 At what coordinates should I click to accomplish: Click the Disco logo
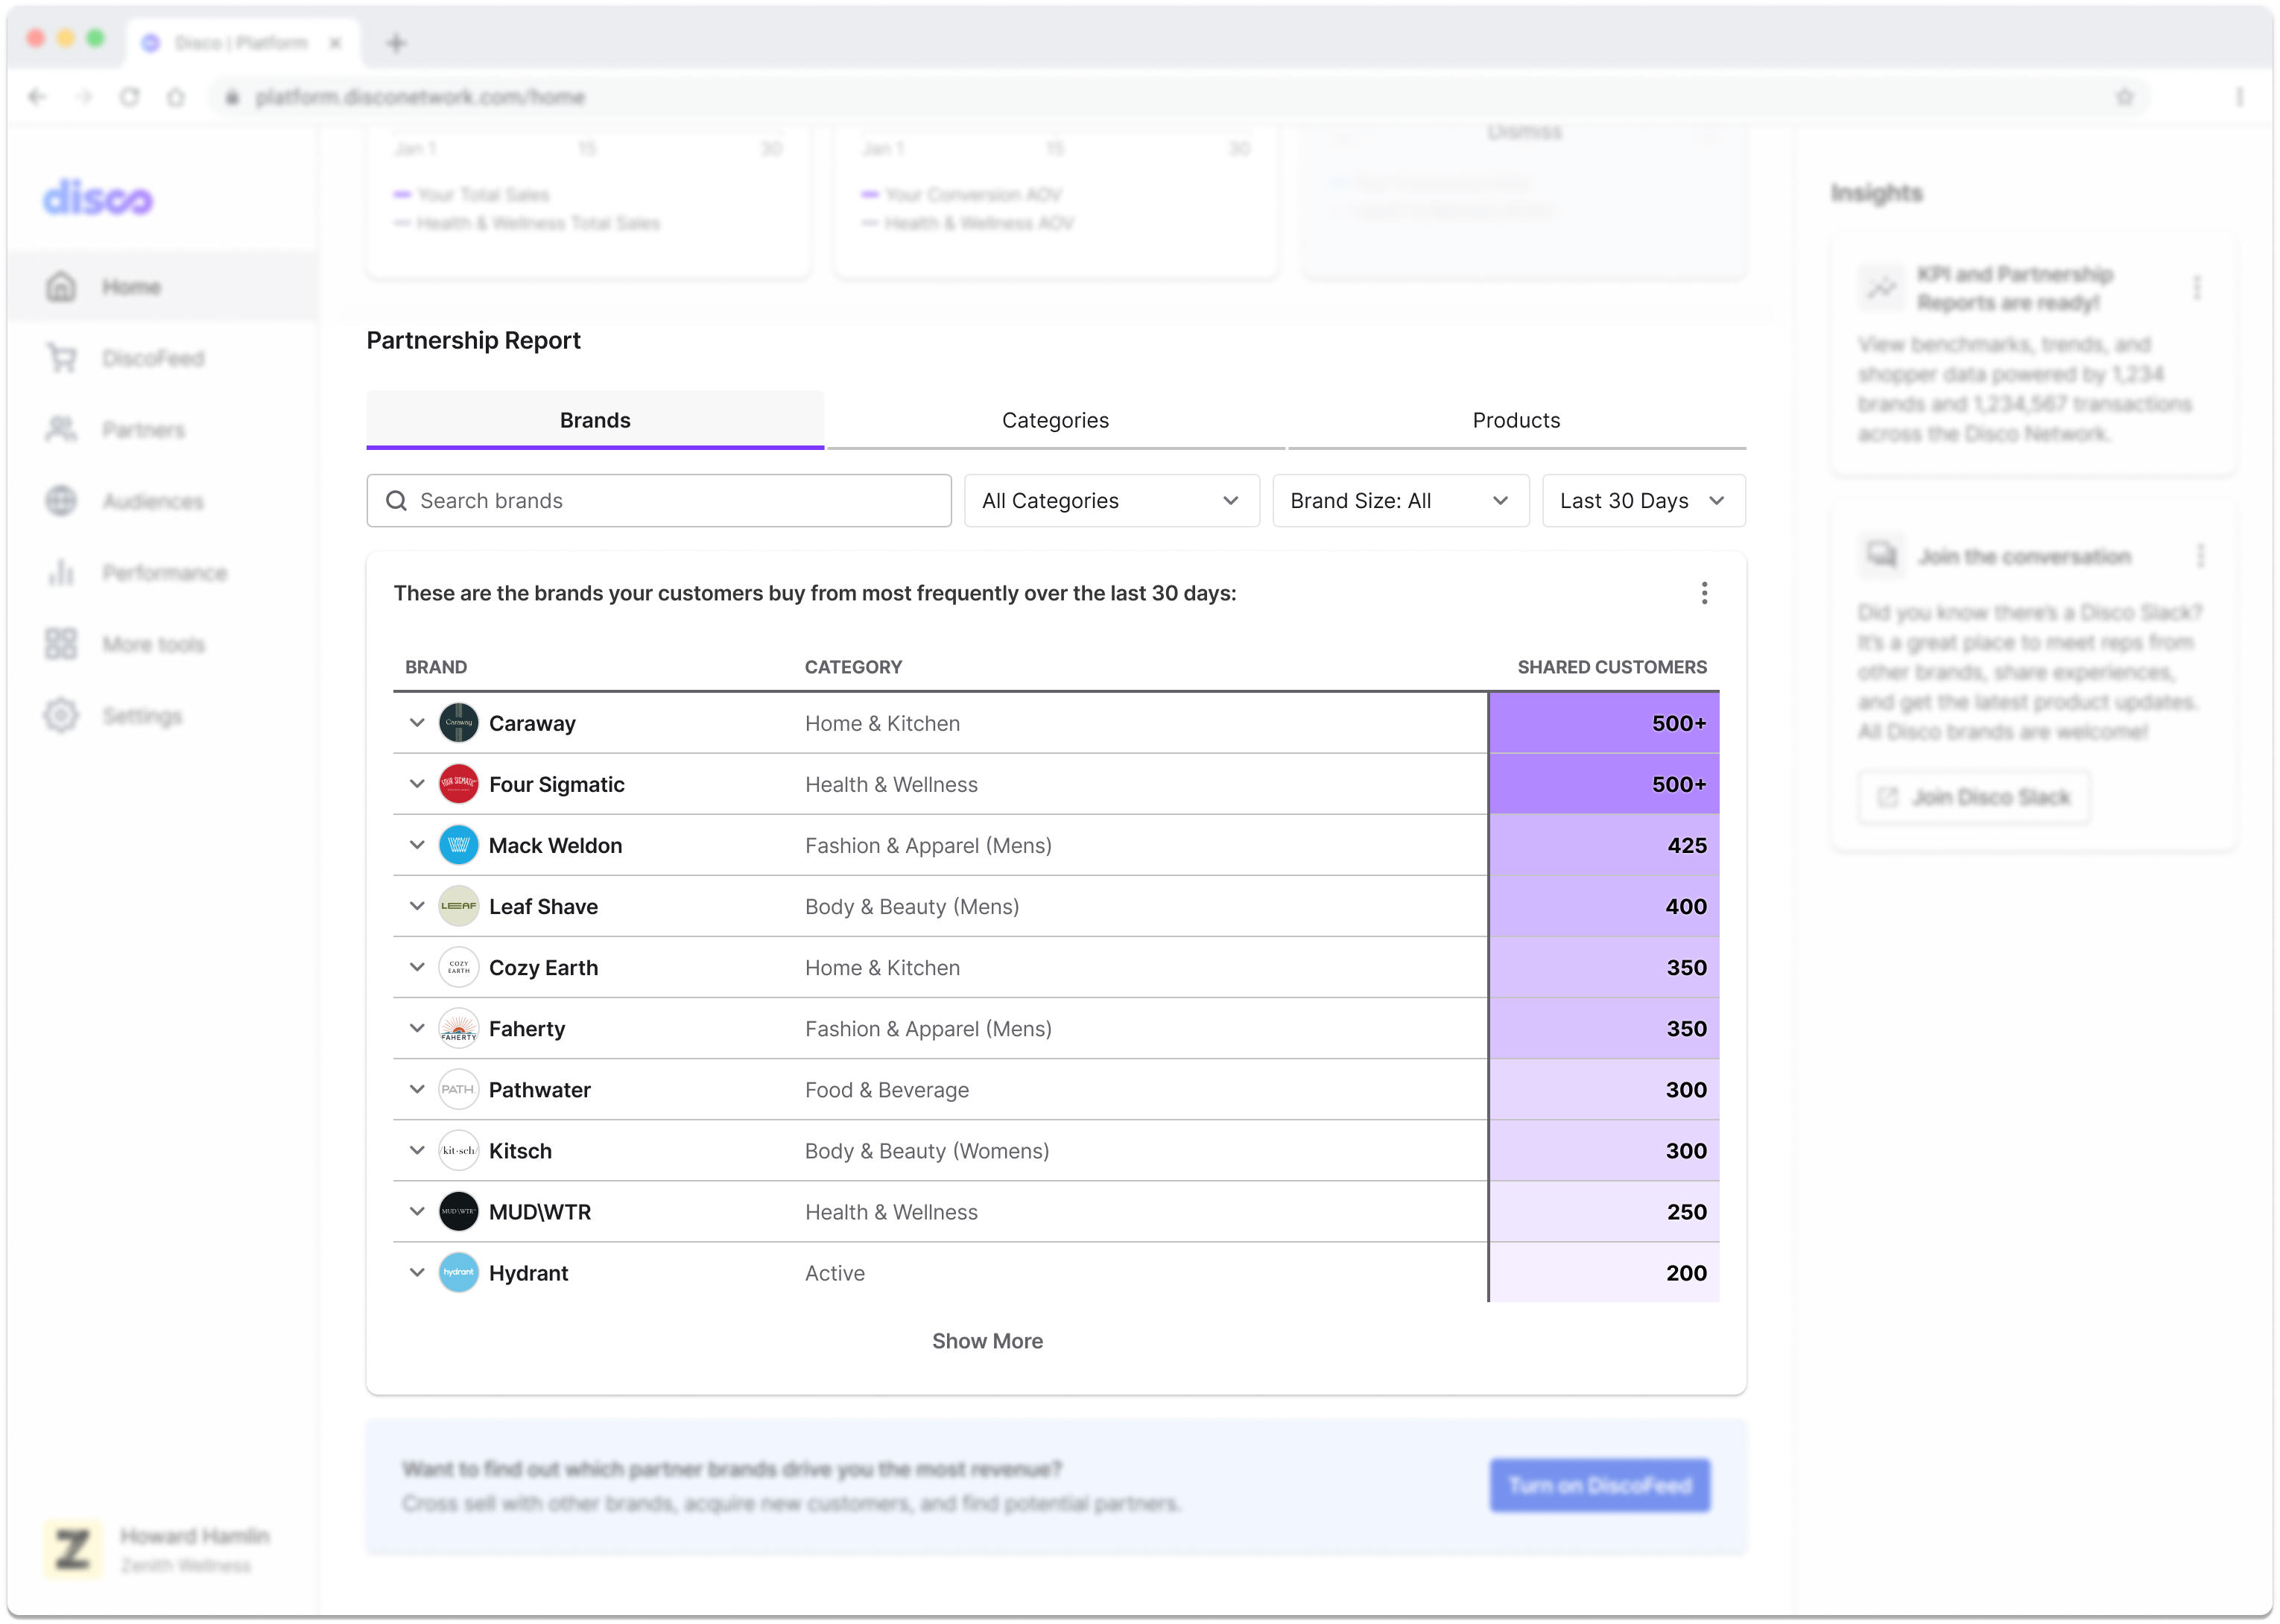click(x=97, y=198)
